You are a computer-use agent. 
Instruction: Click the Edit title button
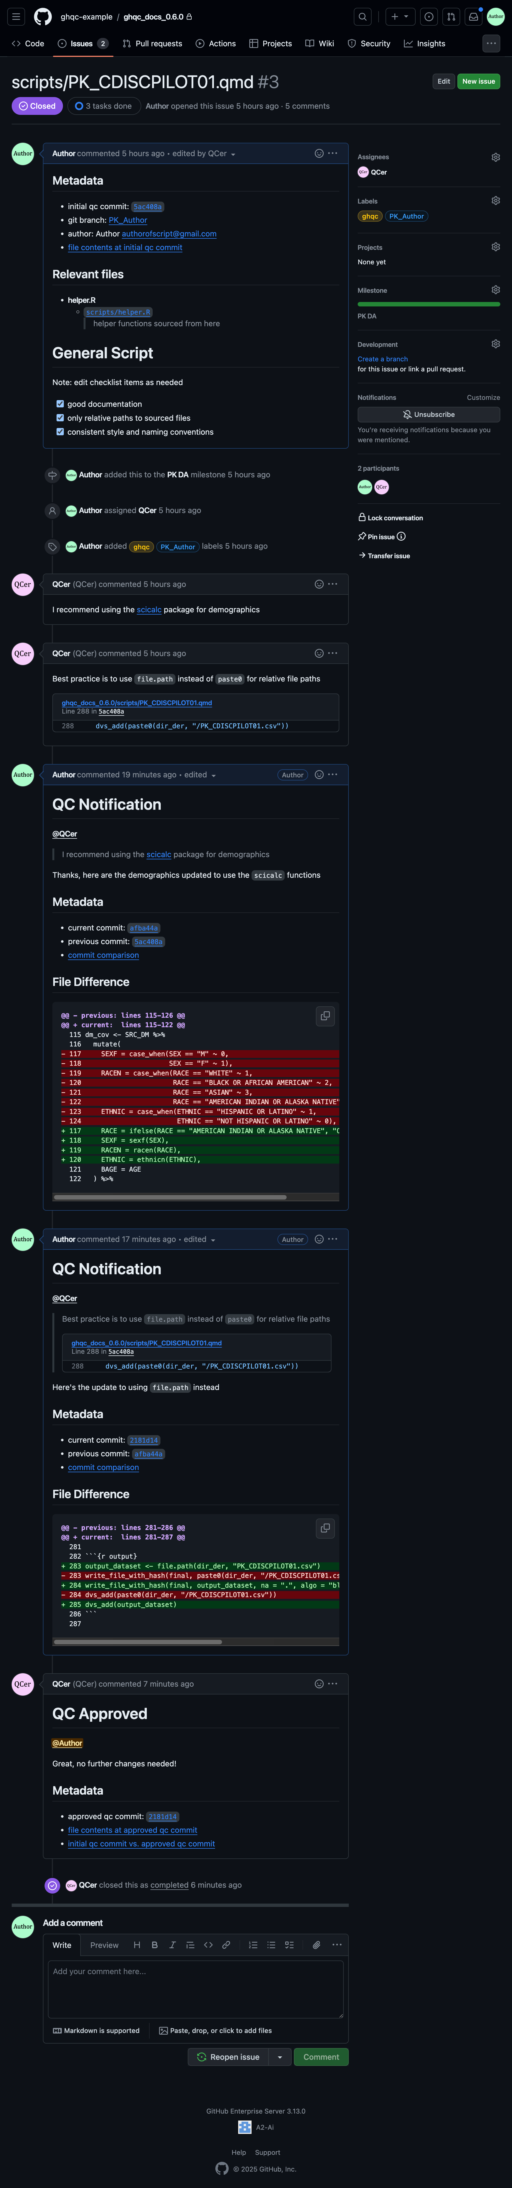pyautogui.click(x=443, y=81)
